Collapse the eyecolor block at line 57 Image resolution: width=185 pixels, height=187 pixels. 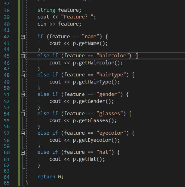coord(23,133)
